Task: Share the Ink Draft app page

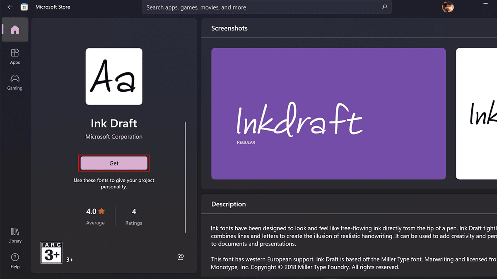Action: (x=181, y=257)
